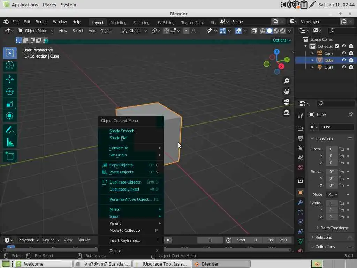Select the Scale tool
357x268 pixels.
click(x=9, y=104)
